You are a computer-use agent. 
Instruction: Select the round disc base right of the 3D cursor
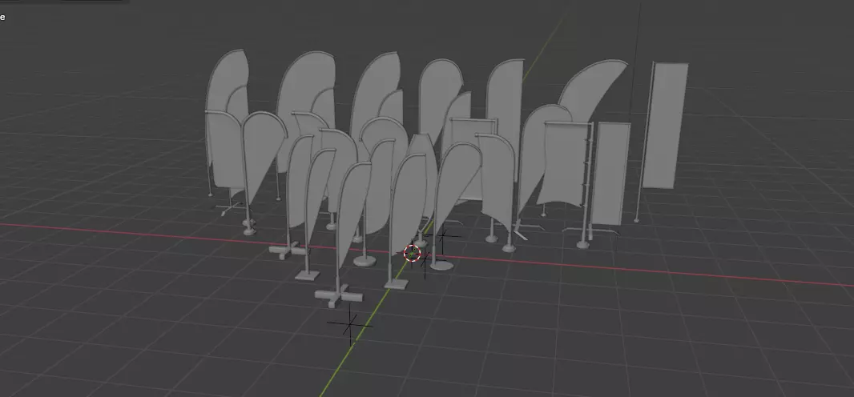441,266
